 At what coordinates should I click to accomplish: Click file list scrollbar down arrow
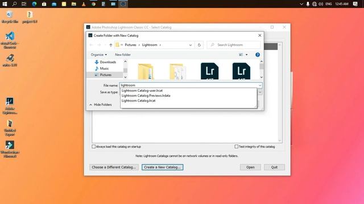coord(262,77)
